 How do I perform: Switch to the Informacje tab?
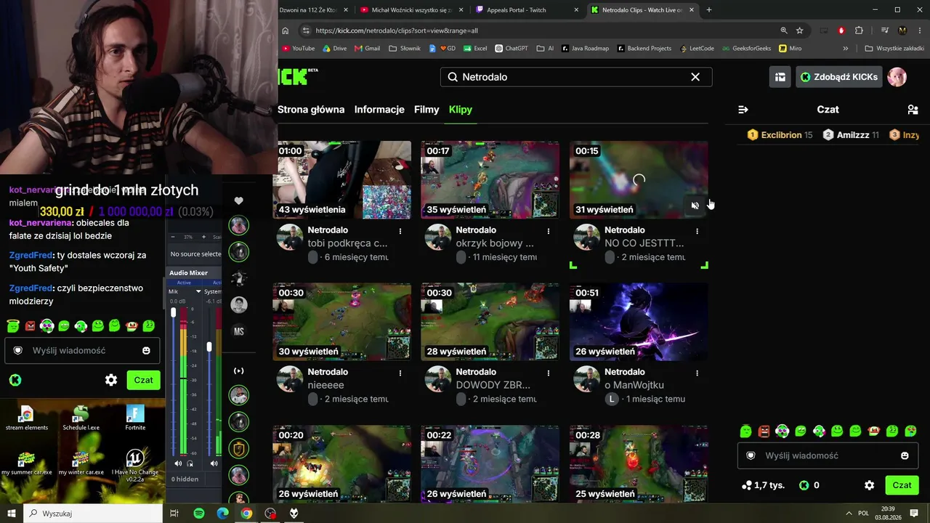(x=379, y=110)
